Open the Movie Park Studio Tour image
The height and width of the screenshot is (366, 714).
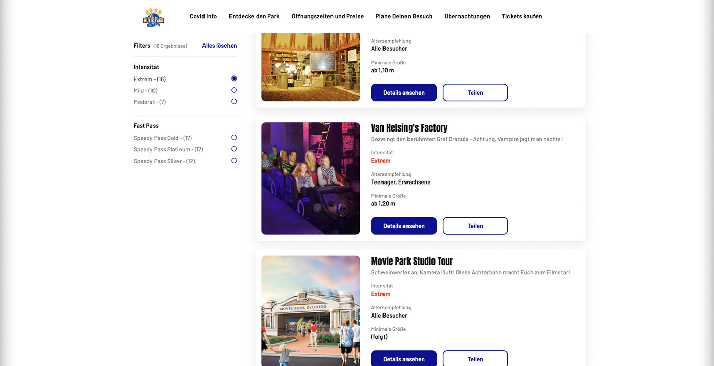tap(311, 311)
